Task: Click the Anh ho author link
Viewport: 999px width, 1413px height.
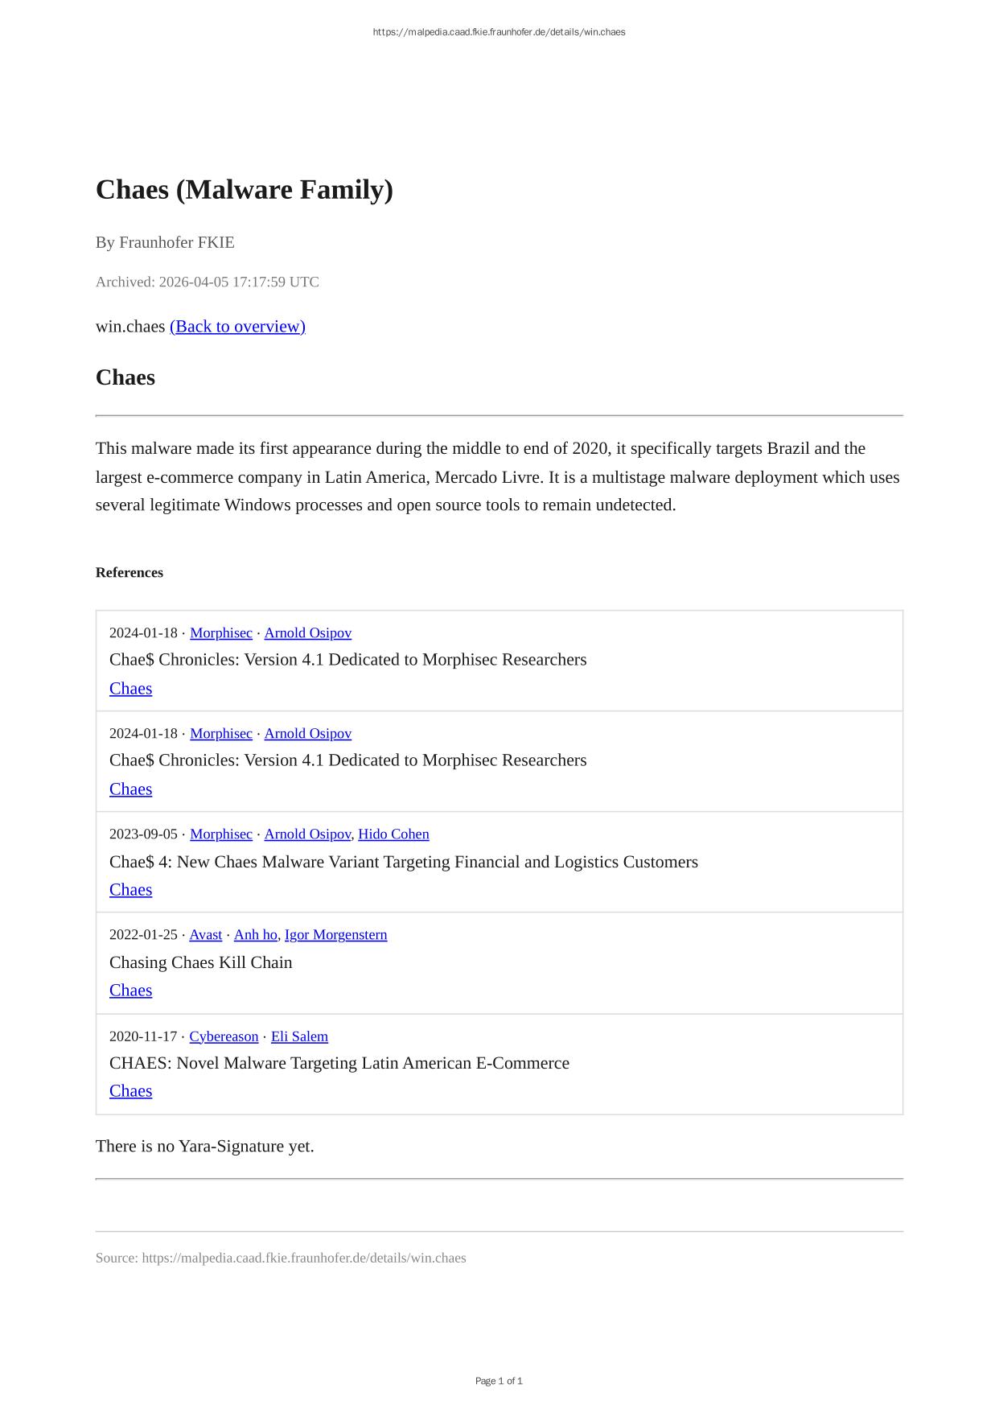Action: coord(255,935)
